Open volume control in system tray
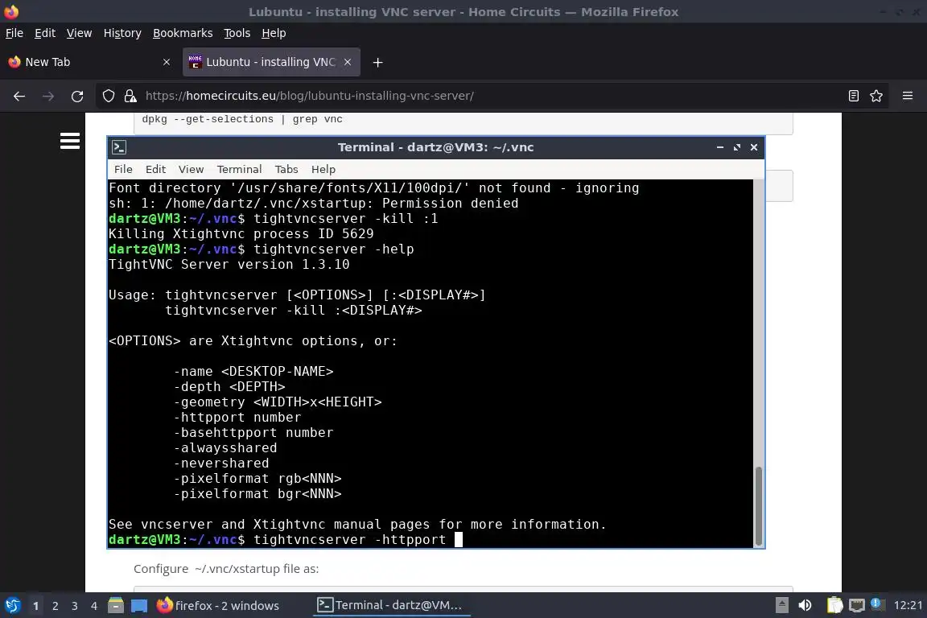Image resolution: width=927 pixels, height=618 pixels. [x=805, y=605]
